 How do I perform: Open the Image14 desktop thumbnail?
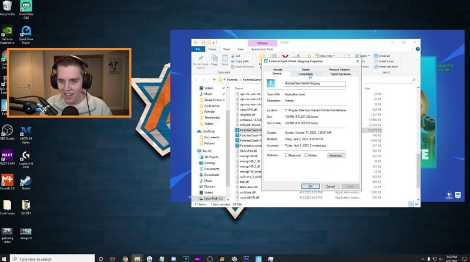click(26, 234)
